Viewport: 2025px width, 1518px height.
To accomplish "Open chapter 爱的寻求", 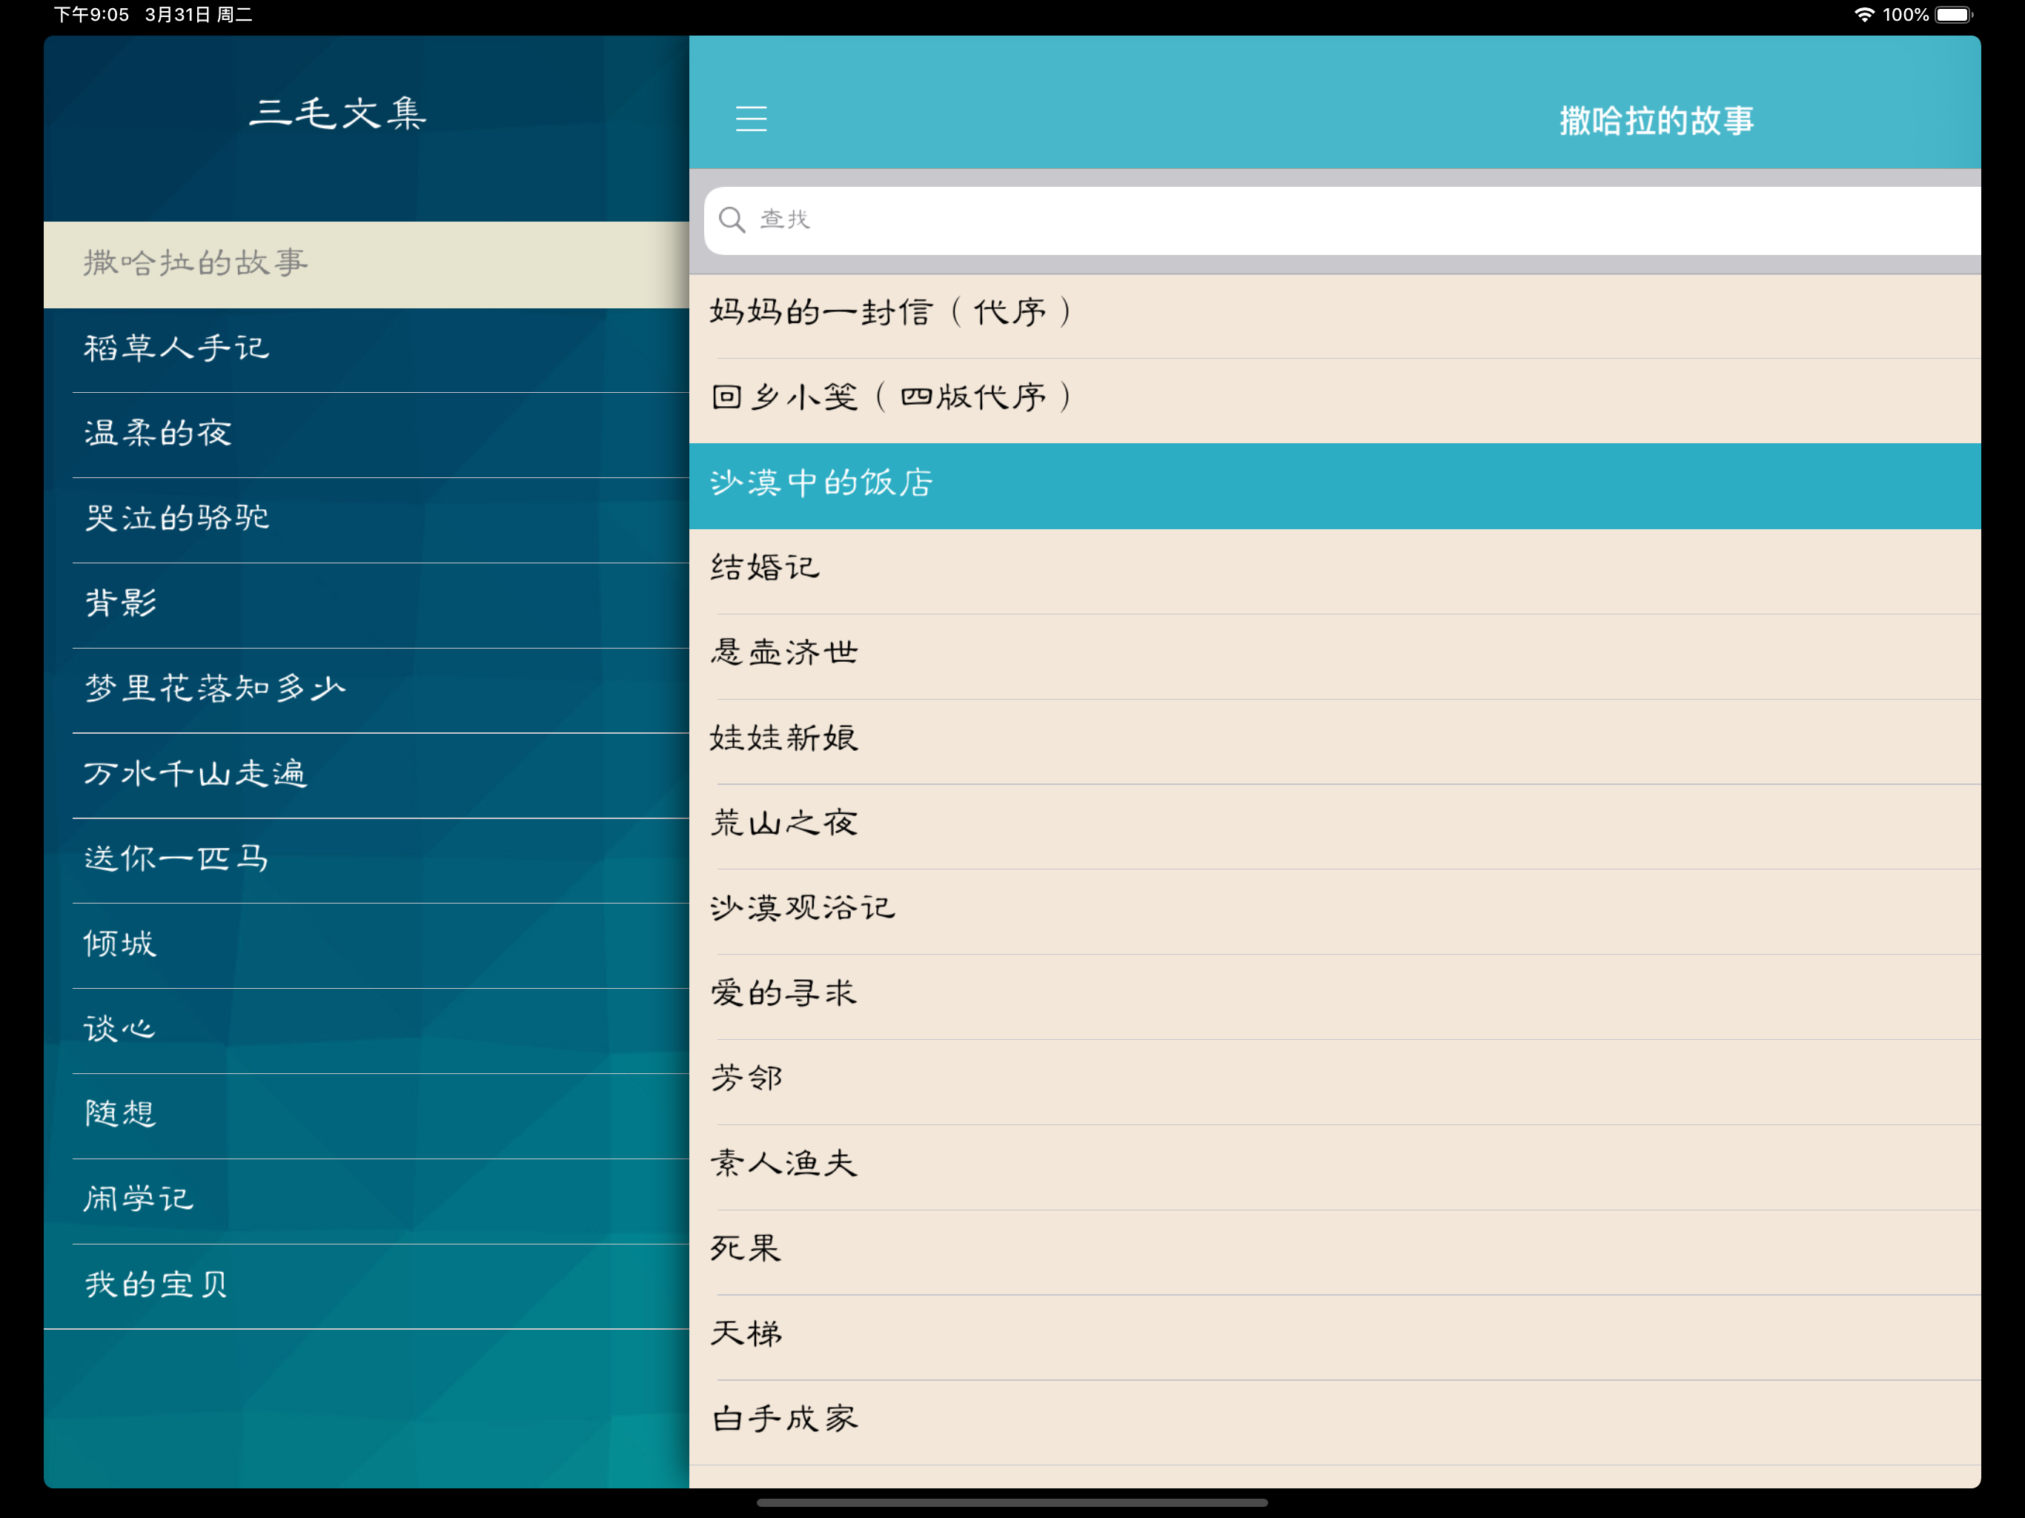I will pos(1335,997).
